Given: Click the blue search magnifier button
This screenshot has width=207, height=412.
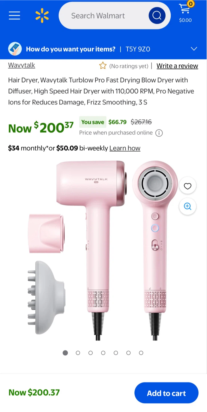Looking at the screenshot, I should (157, 15).
